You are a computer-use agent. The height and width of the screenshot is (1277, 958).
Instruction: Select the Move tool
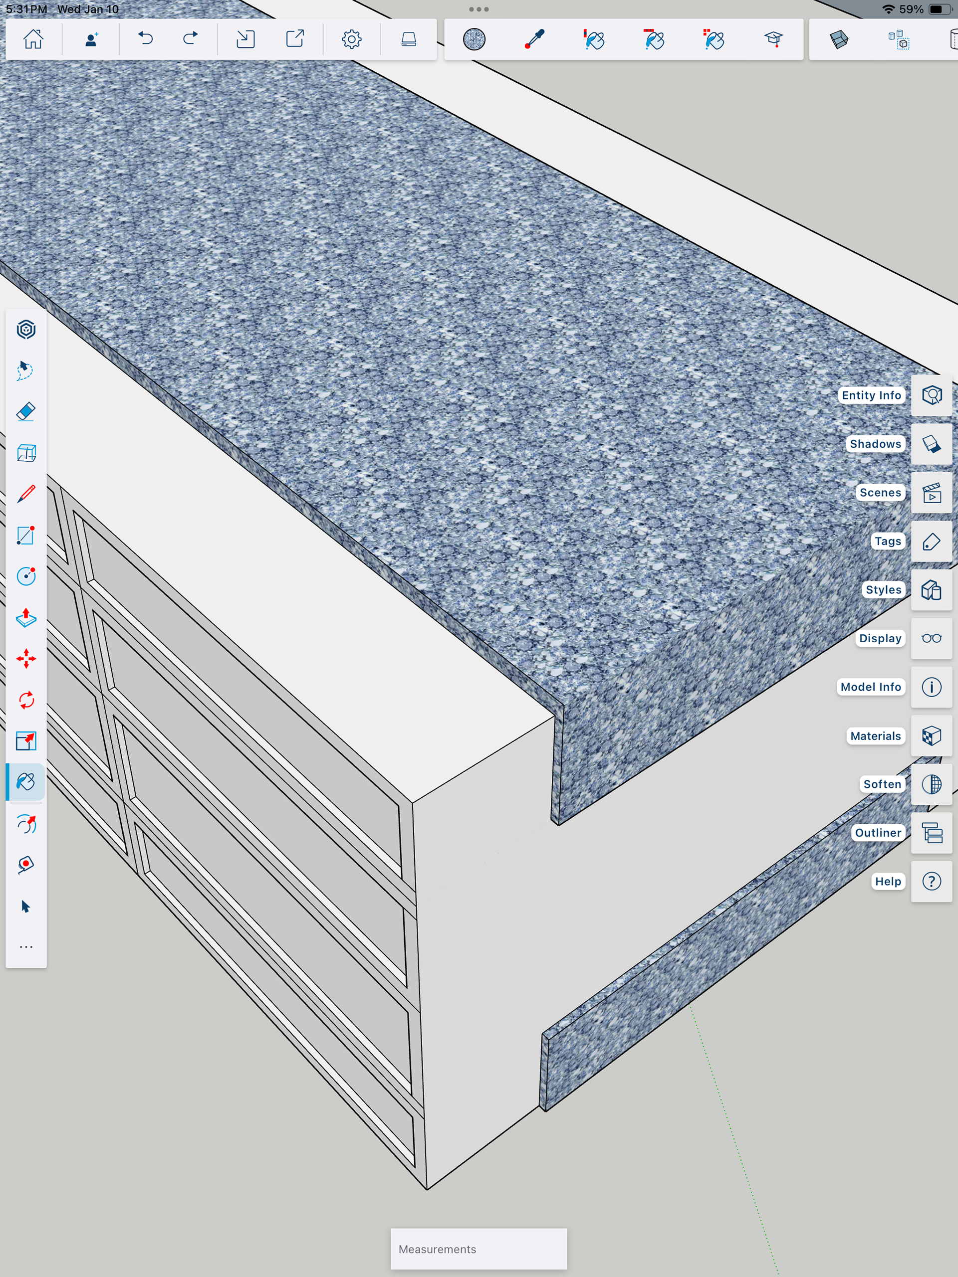(26, 659)
